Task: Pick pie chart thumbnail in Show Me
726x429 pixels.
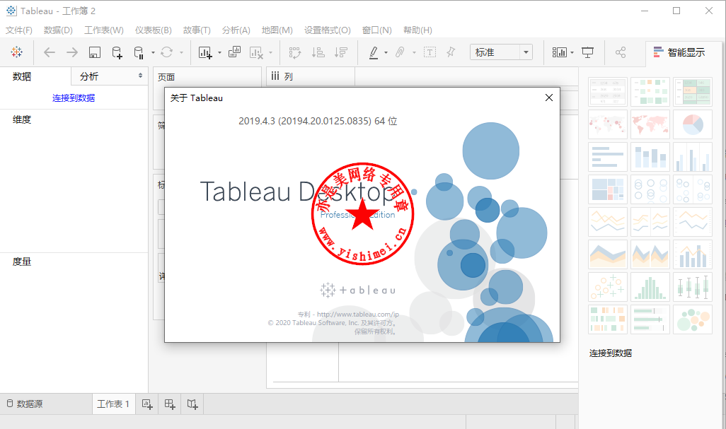Action: pos(693,124)
